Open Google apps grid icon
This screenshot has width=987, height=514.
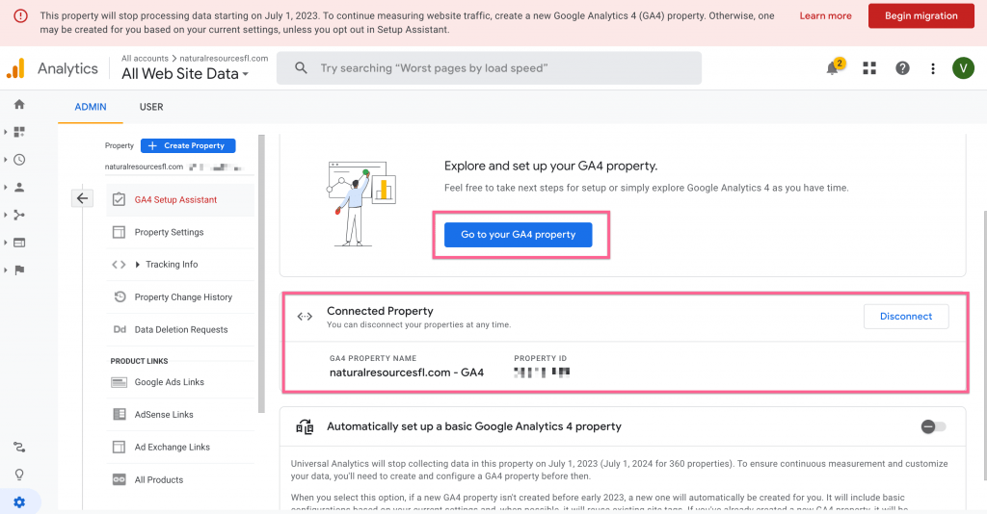coord(869,68)
